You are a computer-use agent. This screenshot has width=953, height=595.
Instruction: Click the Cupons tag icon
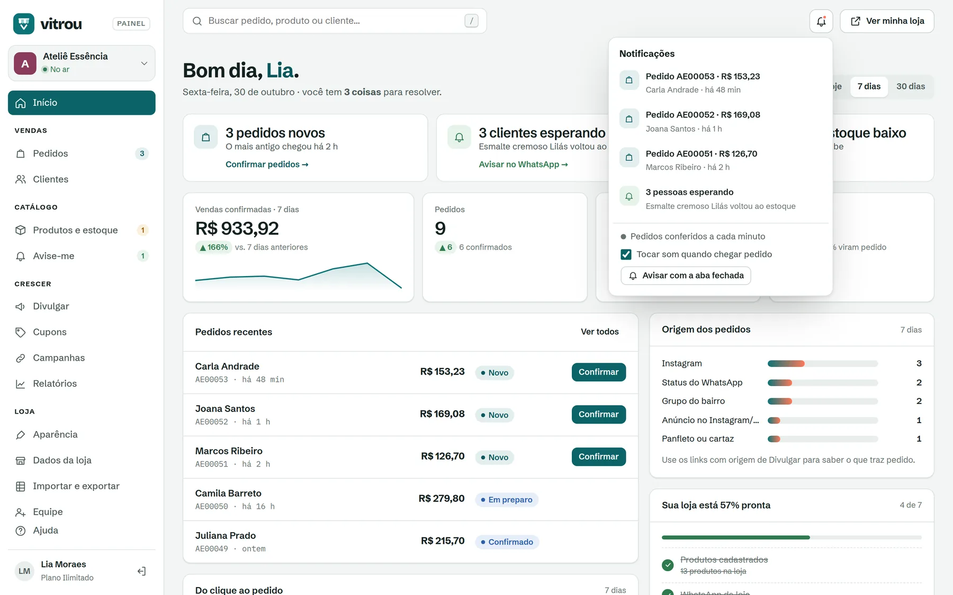[21, 332]
